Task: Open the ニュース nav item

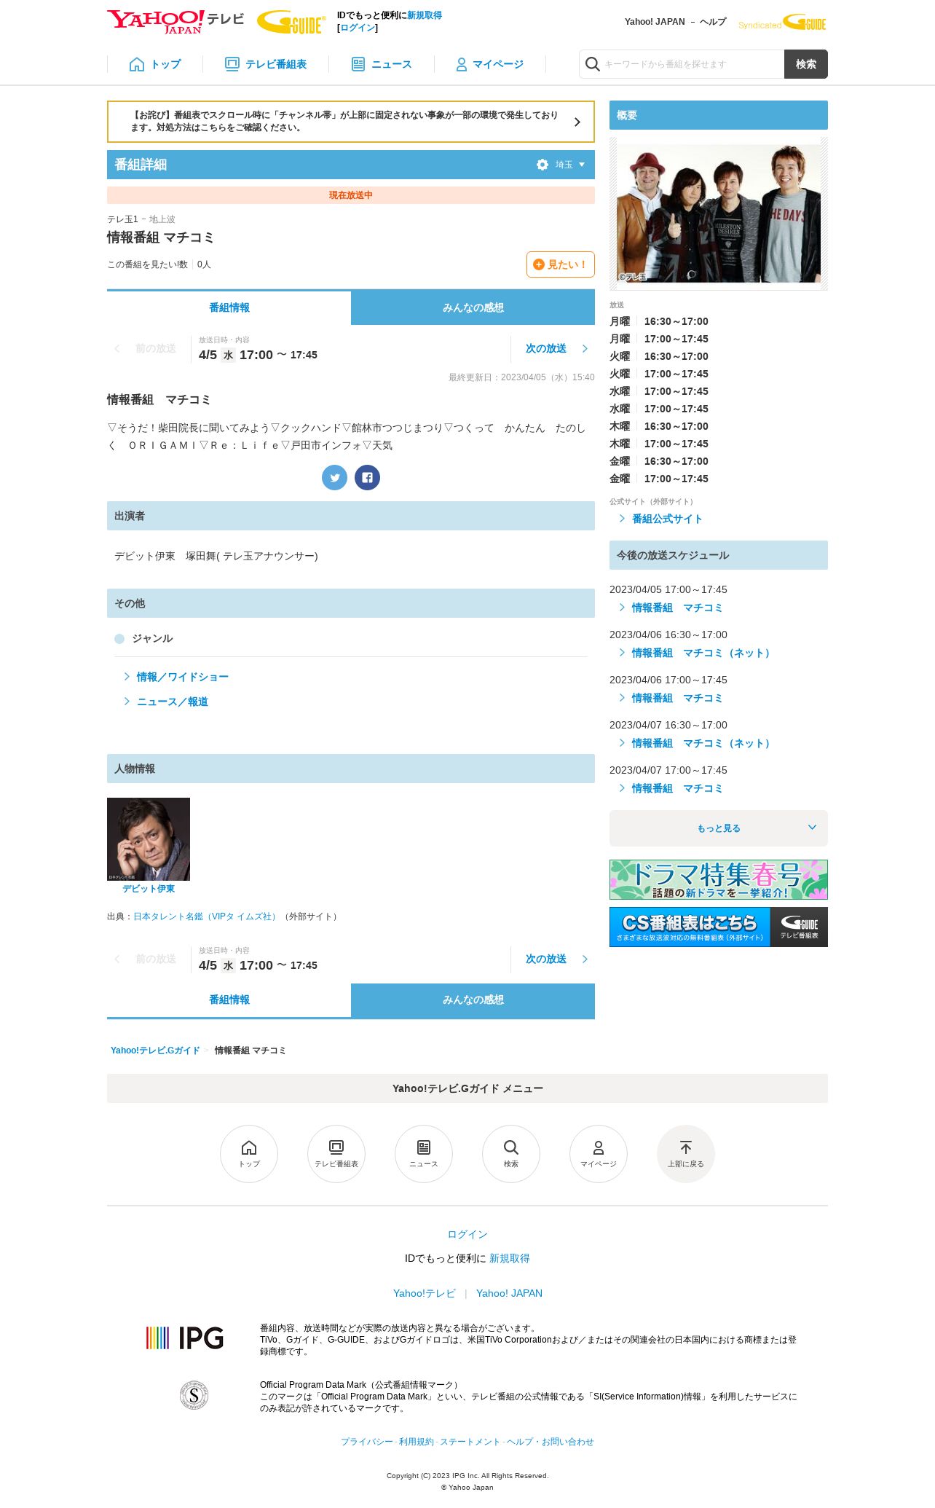Action: 382,64
